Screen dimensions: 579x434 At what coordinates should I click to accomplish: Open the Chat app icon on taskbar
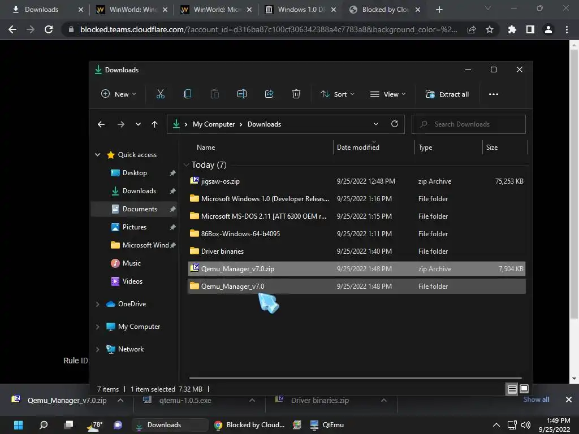coord(118,425)
